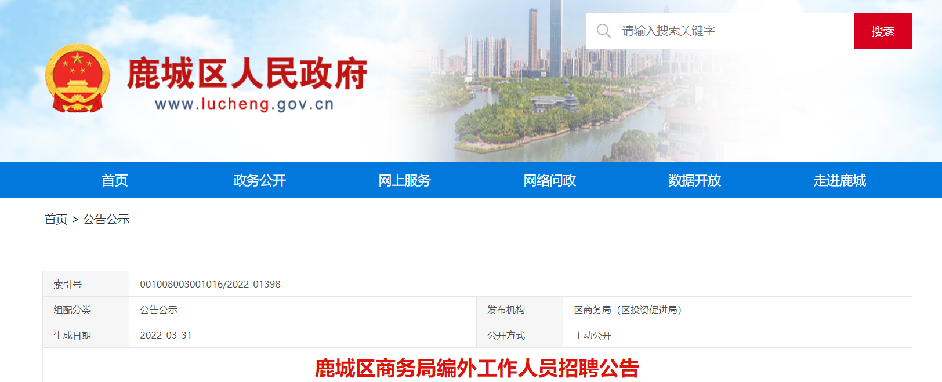Click the 2022-03-31 generation date value
Viewport: 942px width, 382px height.
tap(166, 335)
